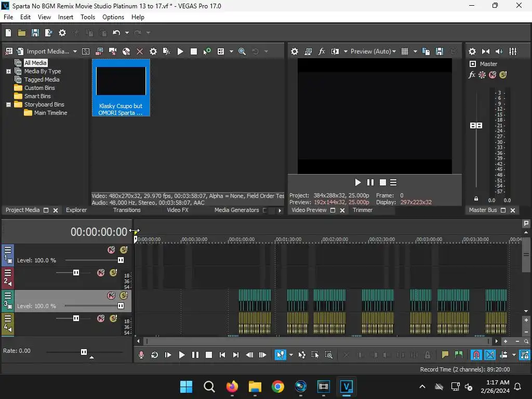Expand the Media By Type node

tap(8, 71)
